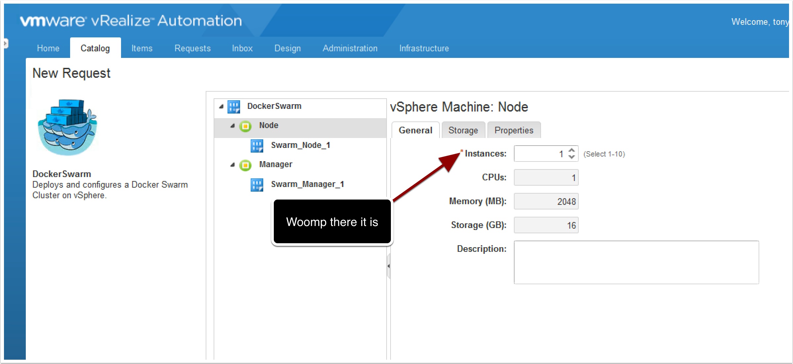Switch to the Properties tab

click(x=514, y=130)
